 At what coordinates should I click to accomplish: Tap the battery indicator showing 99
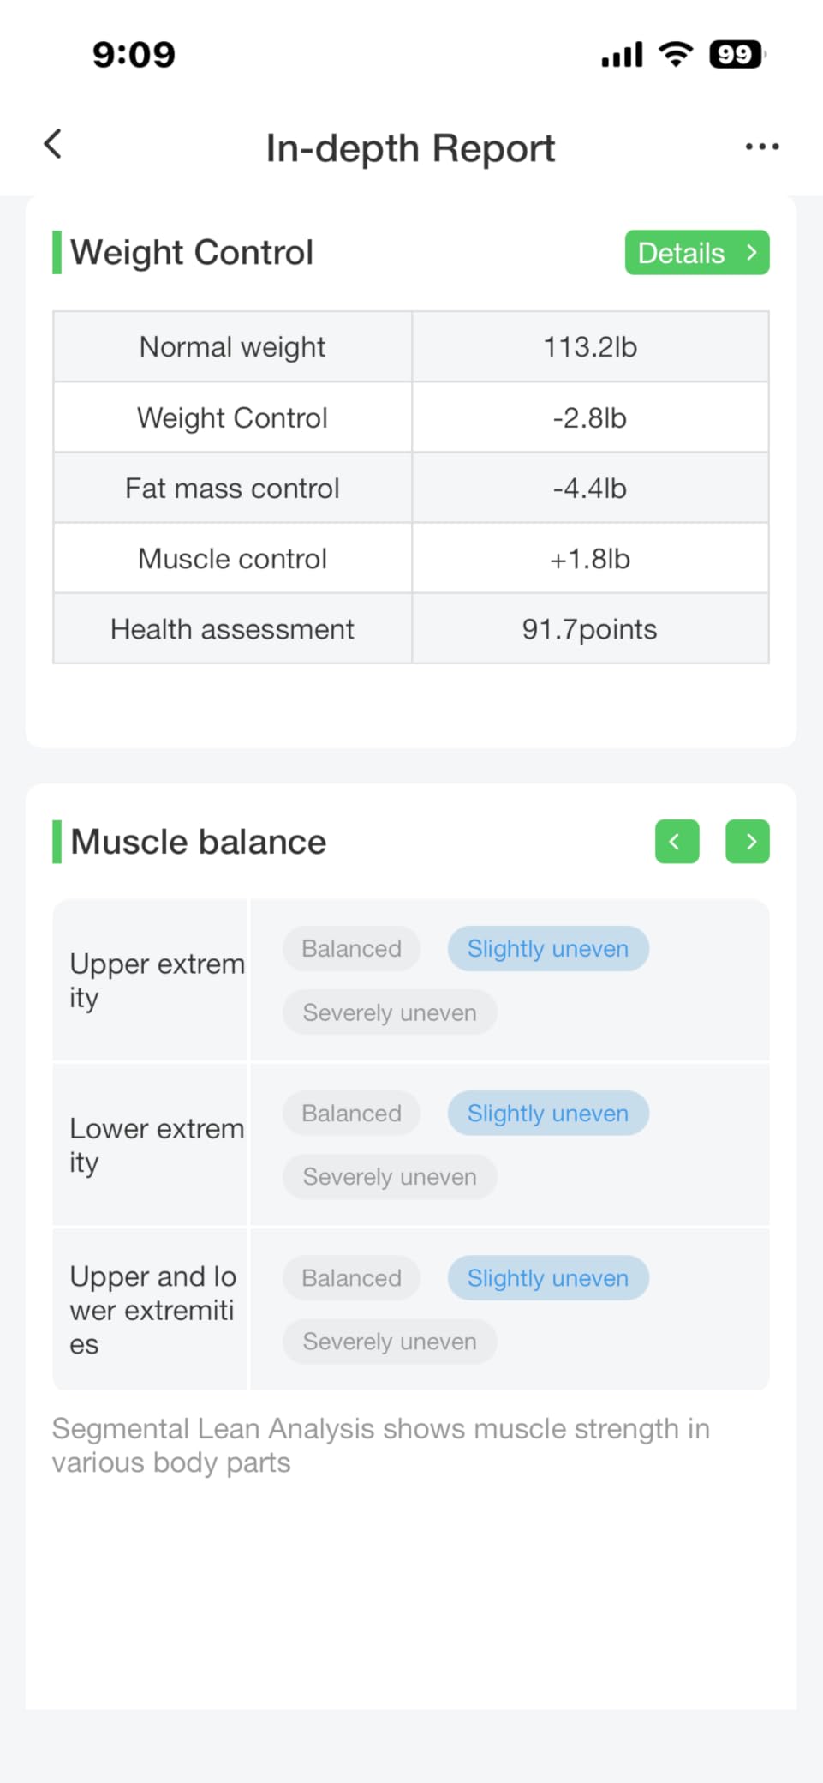click(x=733, y=53)
